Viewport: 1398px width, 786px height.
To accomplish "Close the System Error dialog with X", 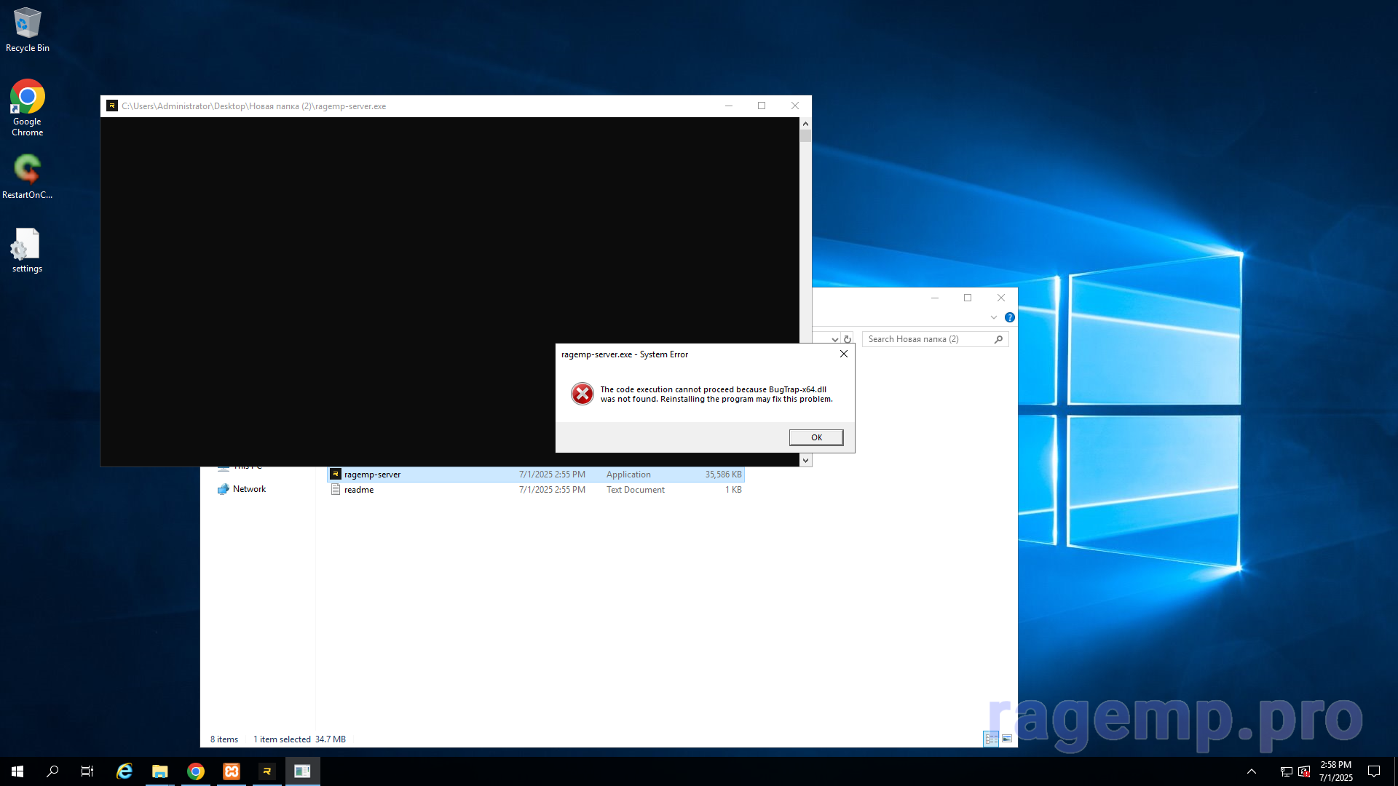I will coord(843,354).
